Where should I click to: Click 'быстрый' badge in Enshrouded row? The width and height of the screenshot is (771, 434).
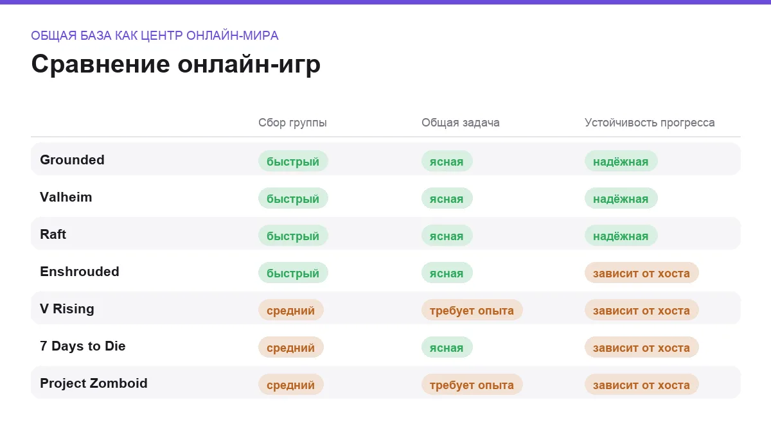click(293, 273)
